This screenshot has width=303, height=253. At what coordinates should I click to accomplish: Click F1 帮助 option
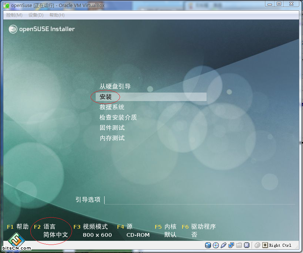click(x=18, y=226)
